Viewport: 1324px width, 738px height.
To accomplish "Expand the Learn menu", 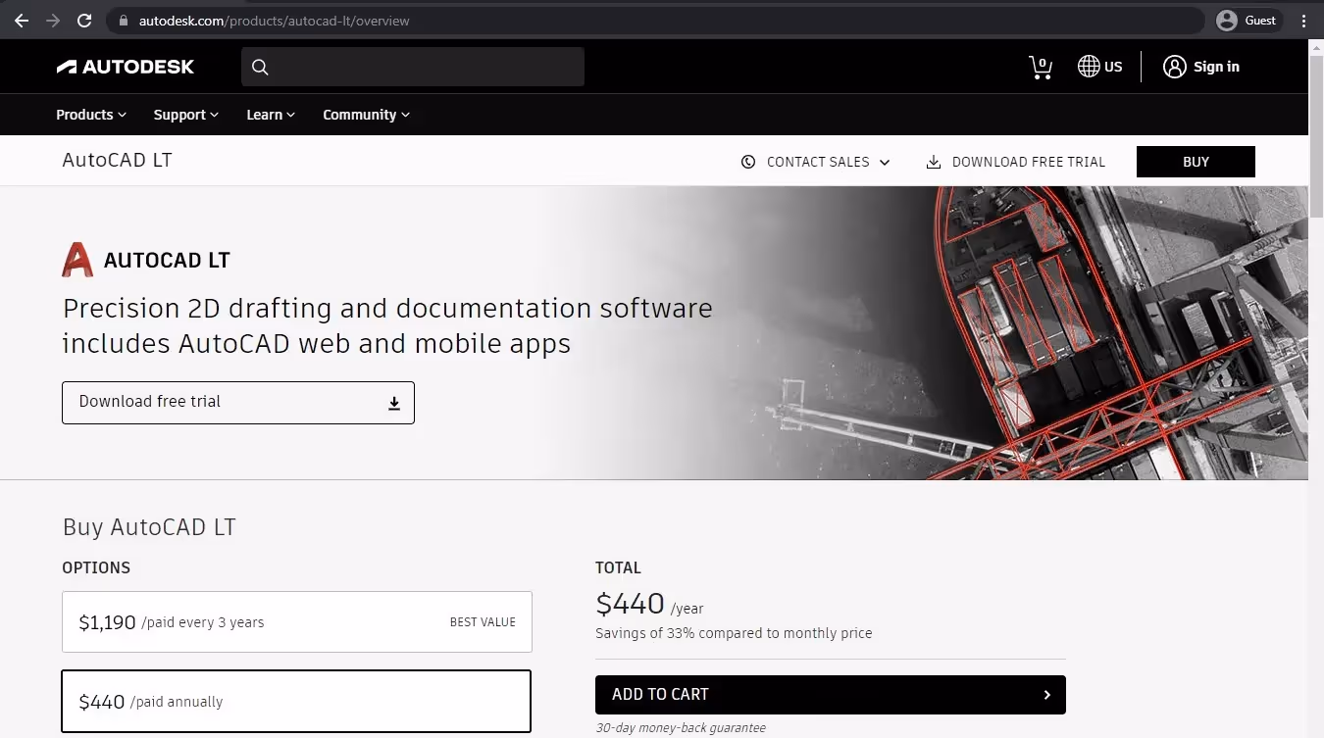I will coord(271,115).
